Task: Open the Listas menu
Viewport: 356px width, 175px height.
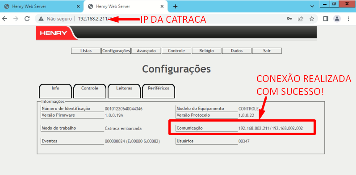Action: (x=86, y=51)
